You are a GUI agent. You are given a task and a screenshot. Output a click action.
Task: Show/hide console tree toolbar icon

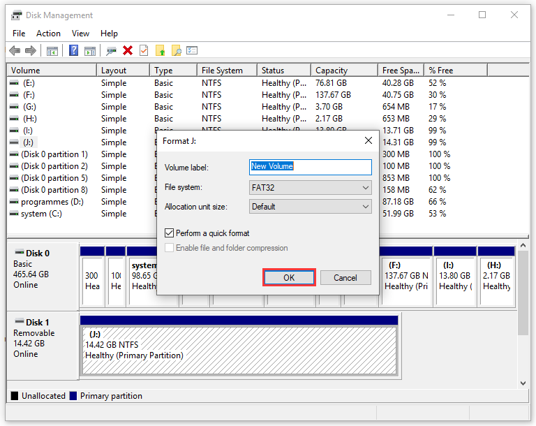(52, 51)
